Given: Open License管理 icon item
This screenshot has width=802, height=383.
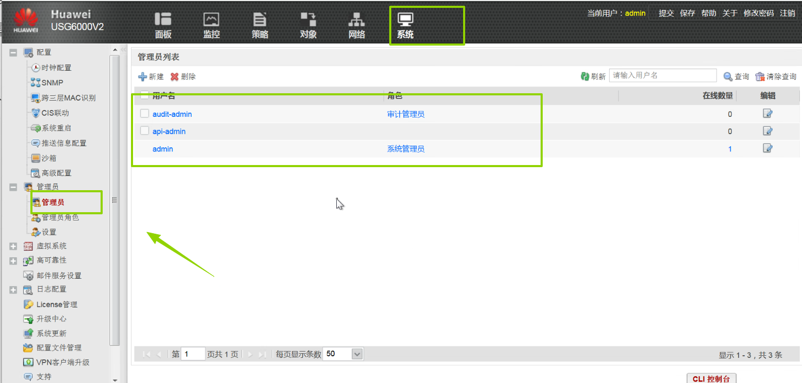Looking at the screenshot, I should tap(50, 304).
